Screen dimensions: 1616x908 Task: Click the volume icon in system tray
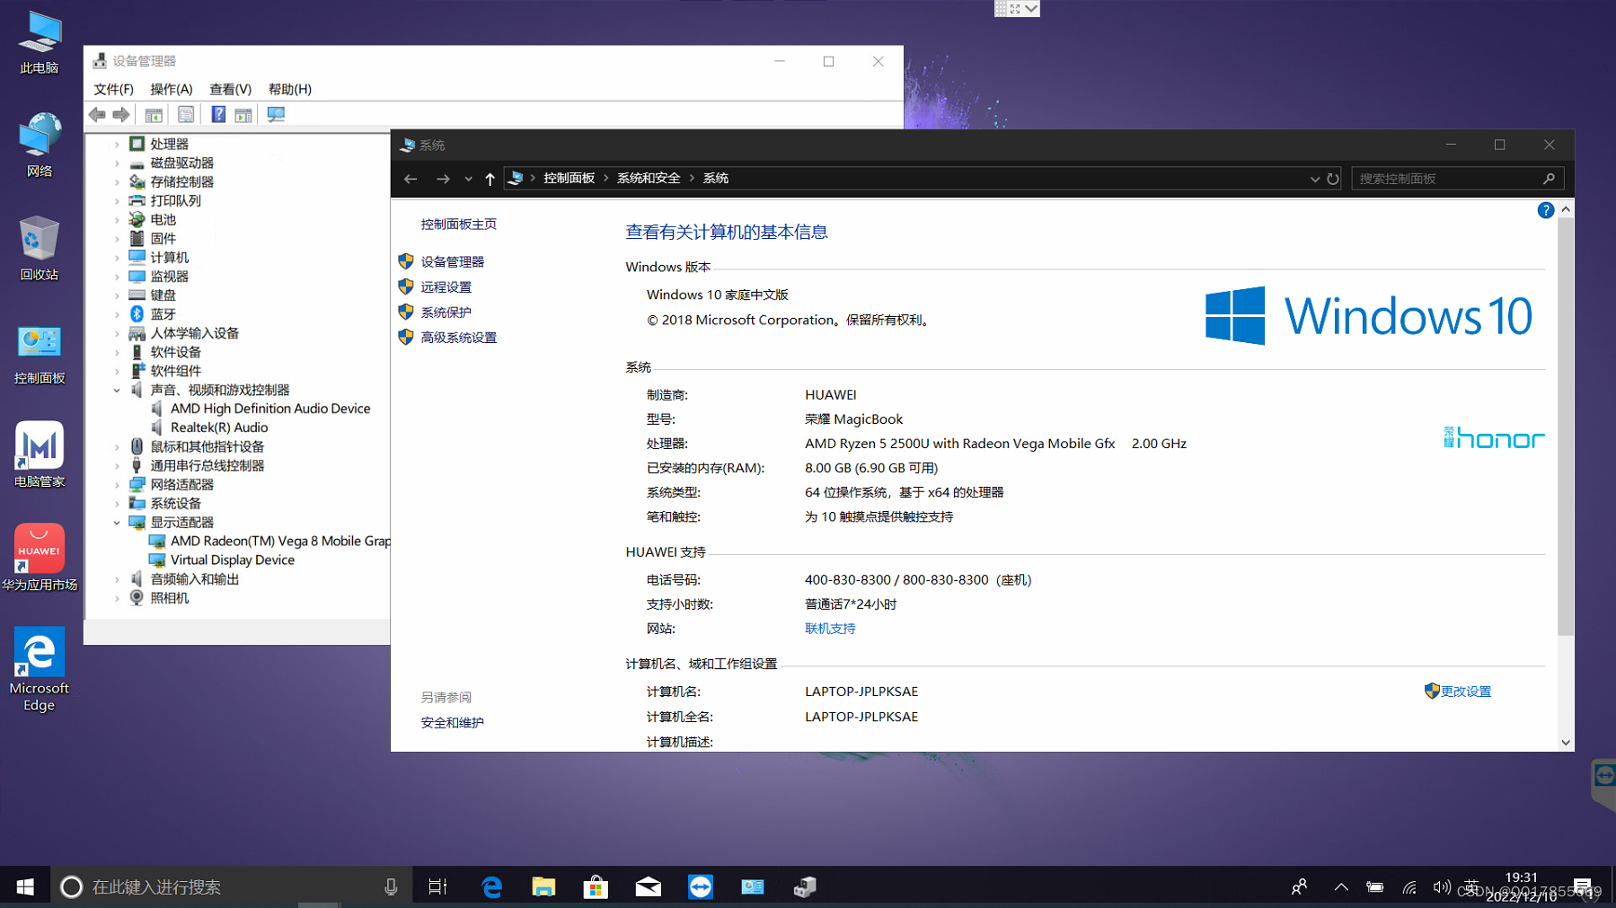(x=1441, y=887)
